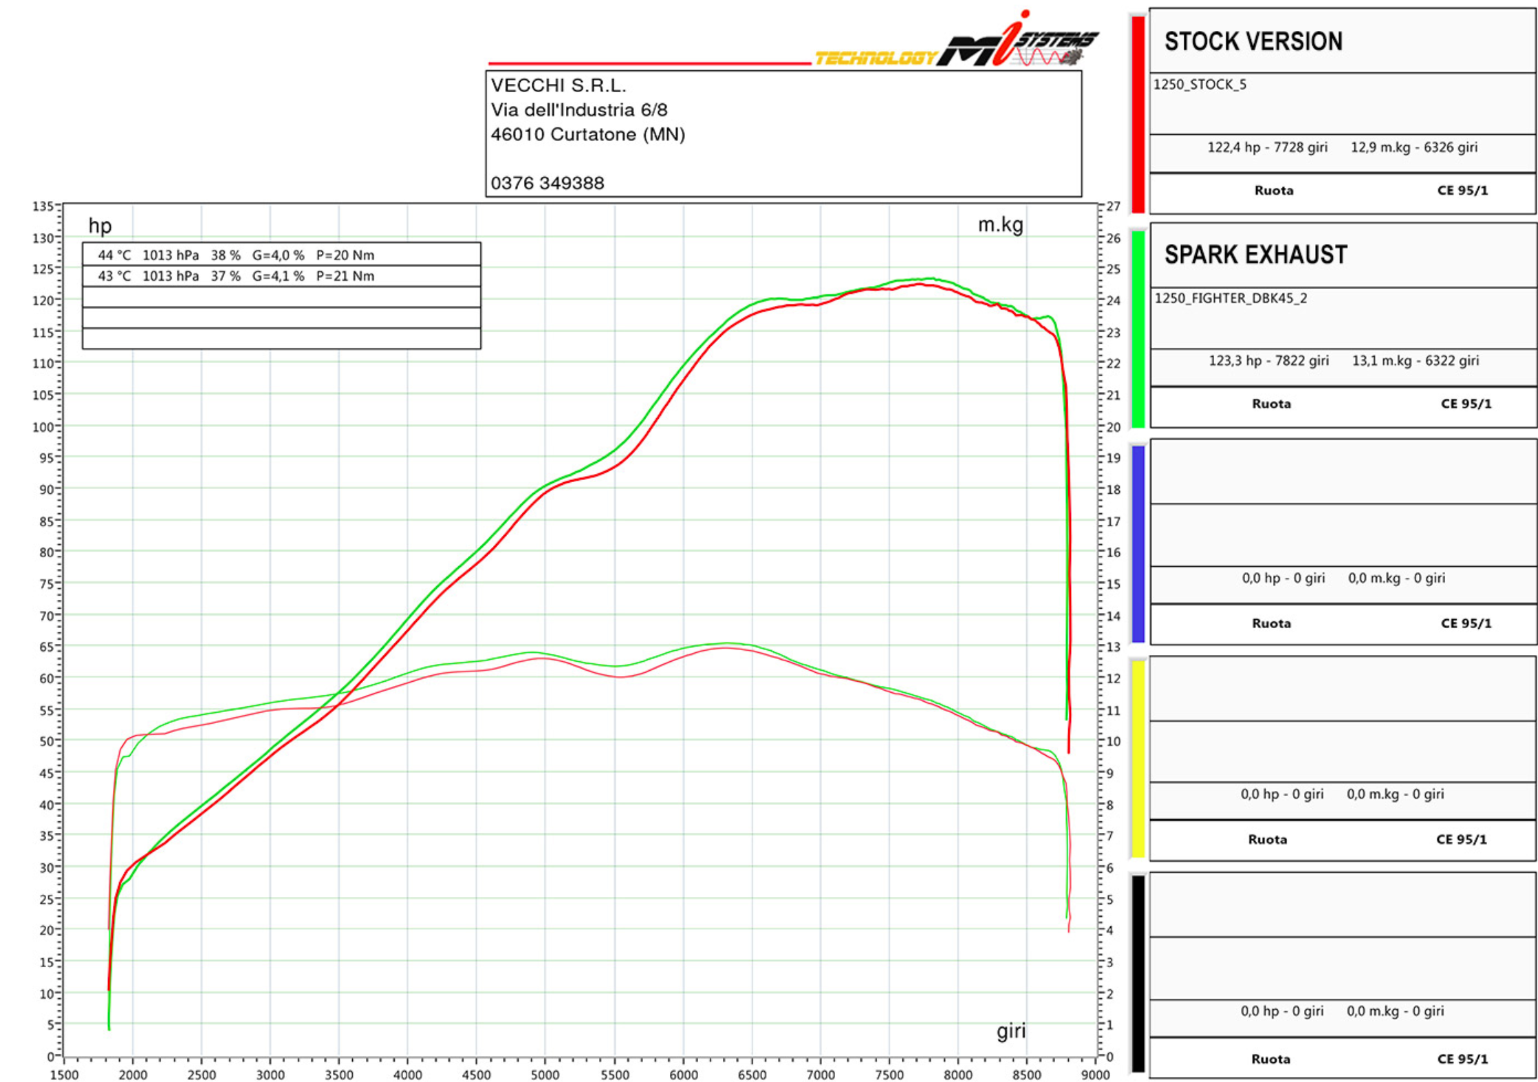Viewport: 1538px width, 1082px height.
Task: Click the hp axis label on chart
Action: point(100,226)
